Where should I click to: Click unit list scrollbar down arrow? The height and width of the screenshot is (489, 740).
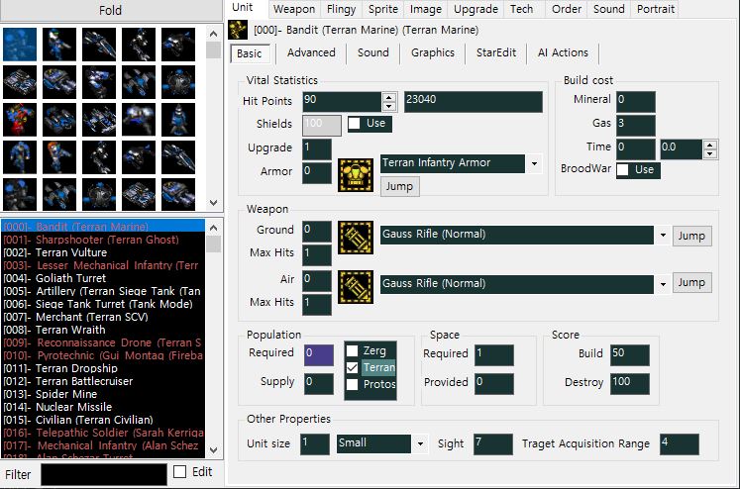[x=213, y=449]
